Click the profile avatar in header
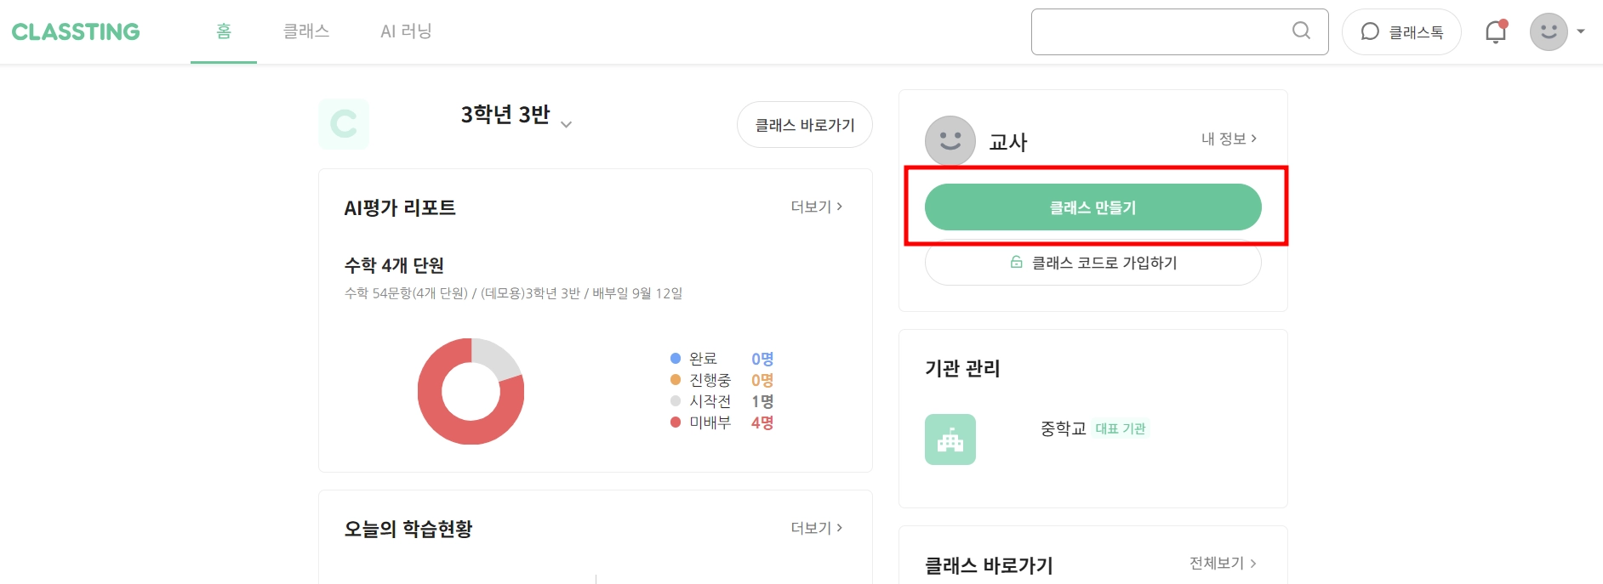 tap(1549, 32)
